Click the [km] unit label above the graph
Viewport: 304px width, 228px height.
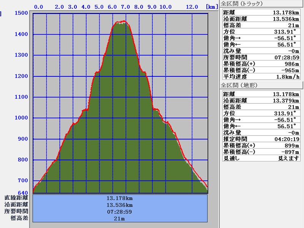tap(212, 6)
